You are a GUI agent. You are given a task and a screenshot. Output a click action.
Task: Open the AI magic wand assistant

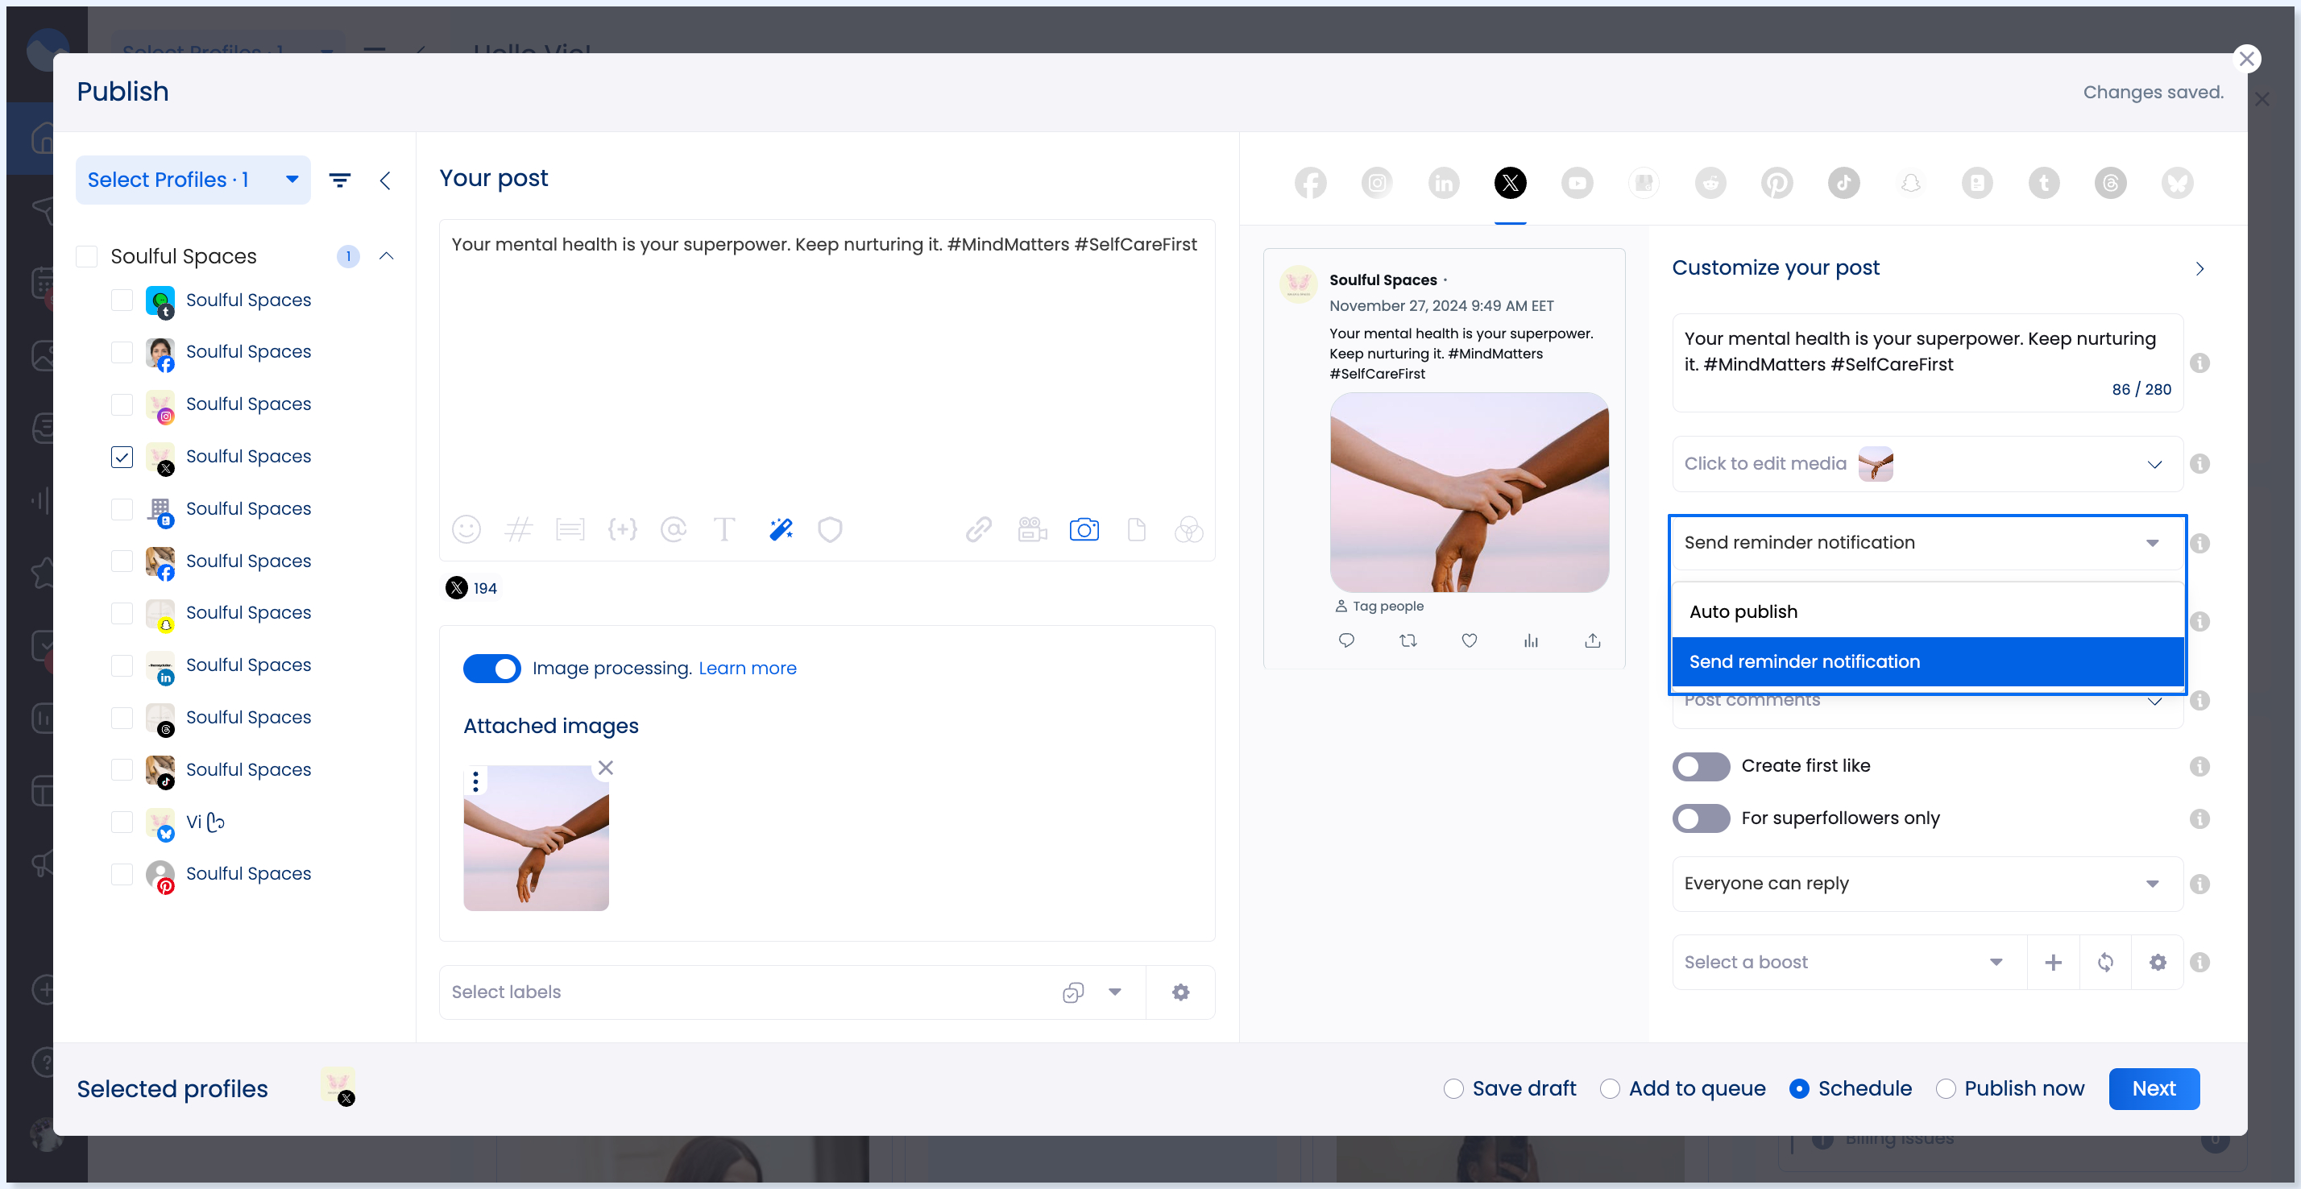(x=781, y=530)
